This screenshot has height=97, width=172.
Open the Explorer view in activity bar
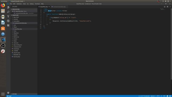point(8,7)
